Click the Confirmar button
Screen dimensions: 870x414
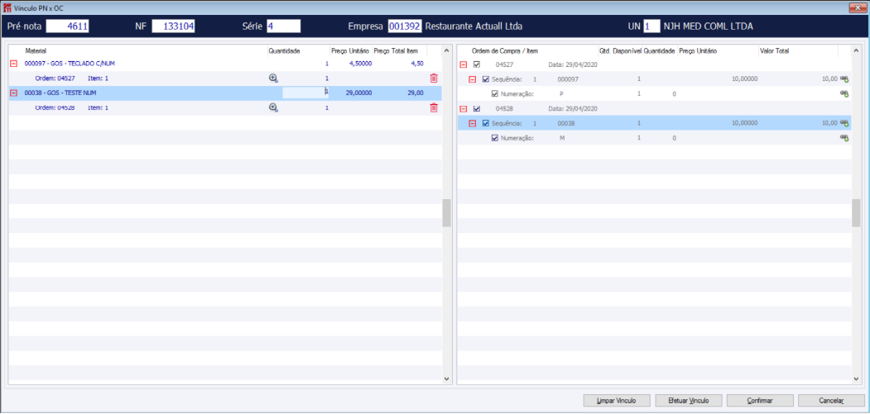click(x=759, y=400)
